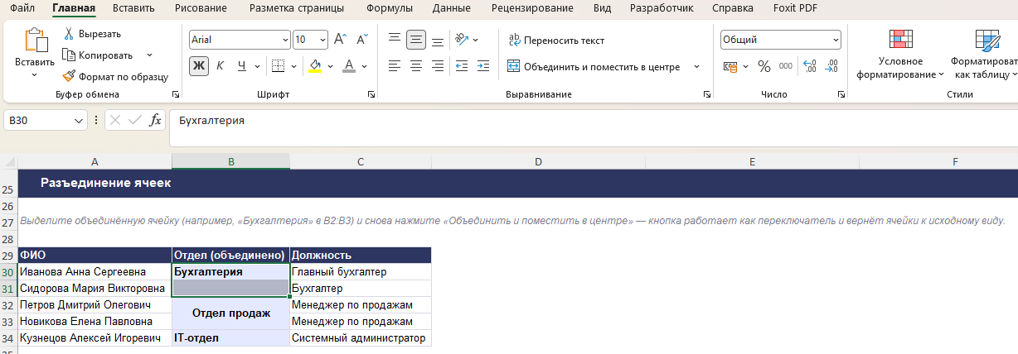The image size is (1018, 354).
Task: Open Форматировать как таблицу gallery
Action: tap(986, 55)
